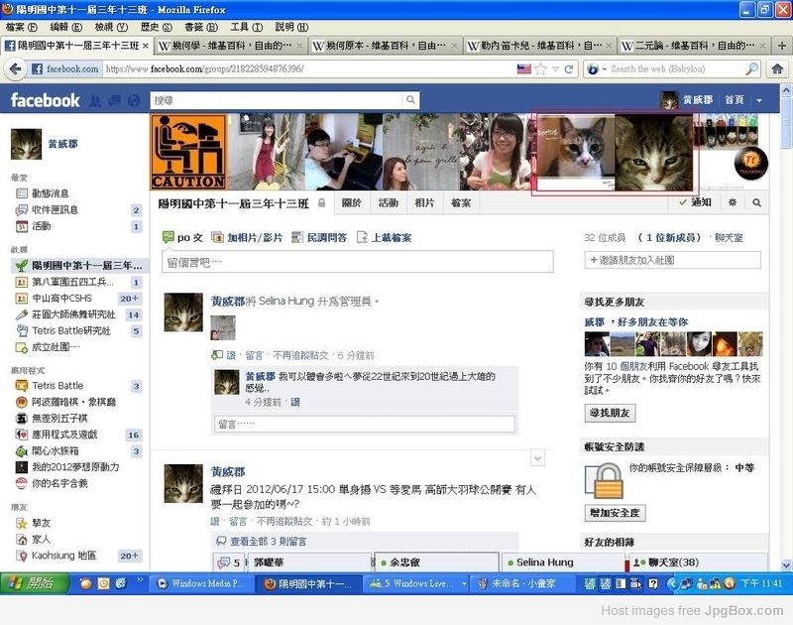Screen dimensions: 793x625
Task: Click the search magnifier in Facebook search box
Action: pos(410,100)
